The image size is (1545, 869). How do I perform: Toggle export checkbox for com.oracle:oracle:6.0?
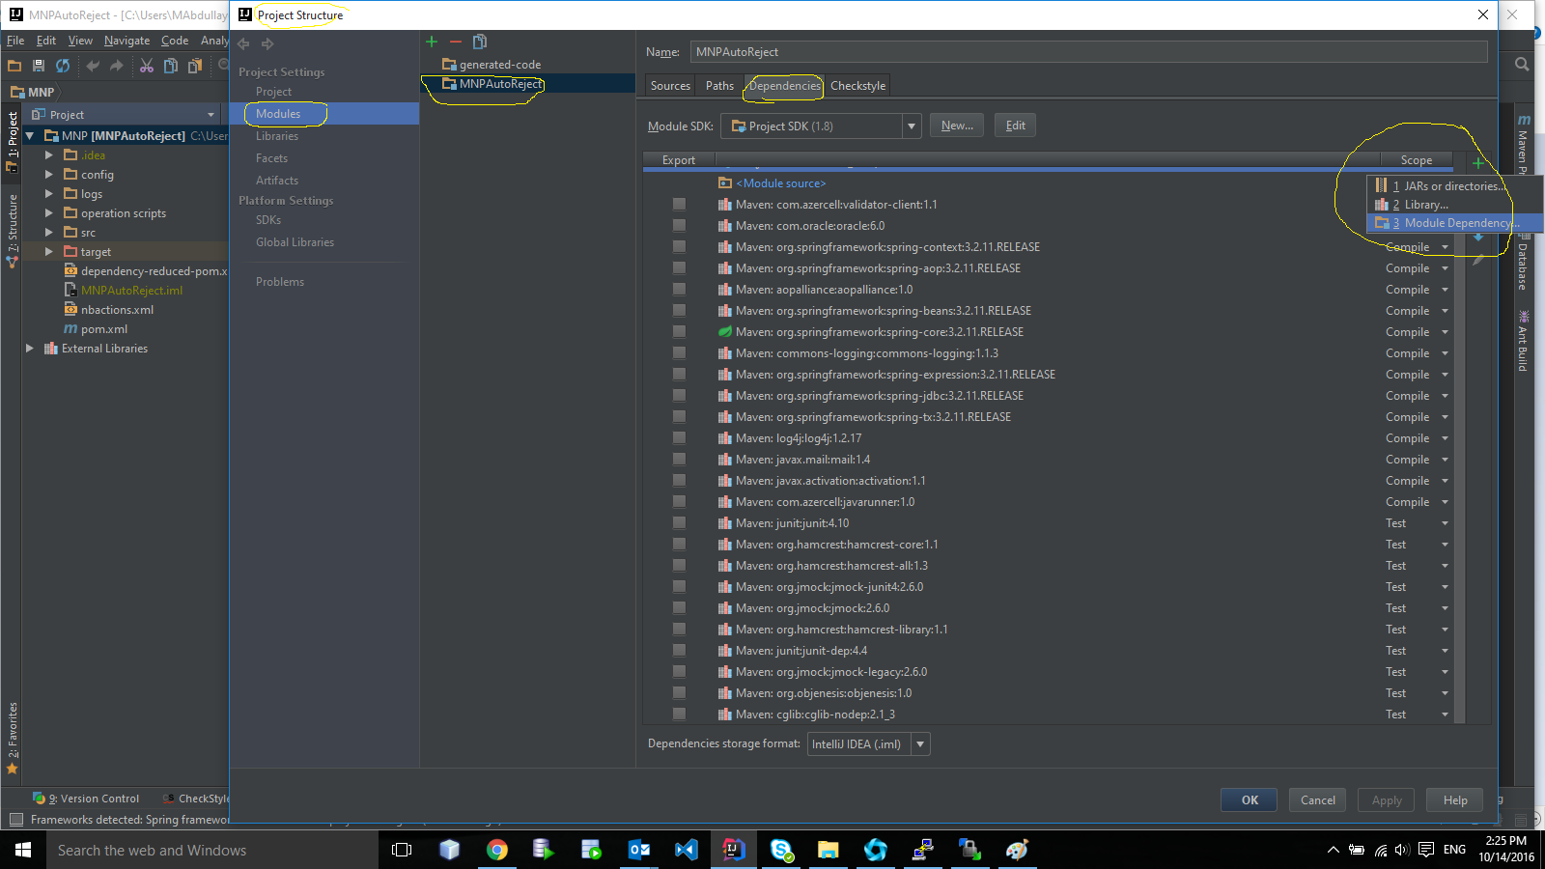(x=680, y=226)
